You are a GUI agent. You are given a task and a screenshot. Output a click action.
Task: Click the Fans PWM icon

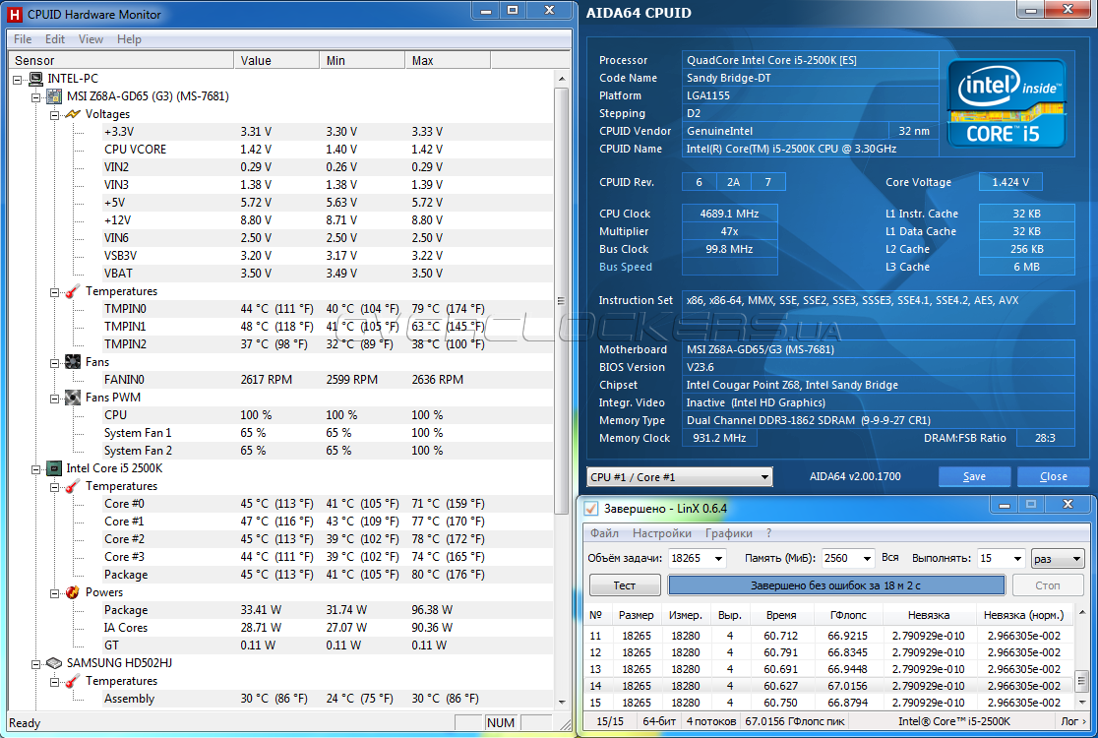(x=73, y=398)
